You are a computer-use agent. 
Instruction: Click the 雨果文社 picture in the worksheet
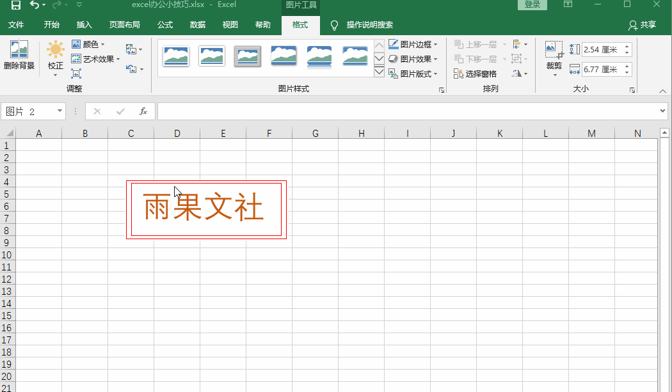[x=205, y=209]
